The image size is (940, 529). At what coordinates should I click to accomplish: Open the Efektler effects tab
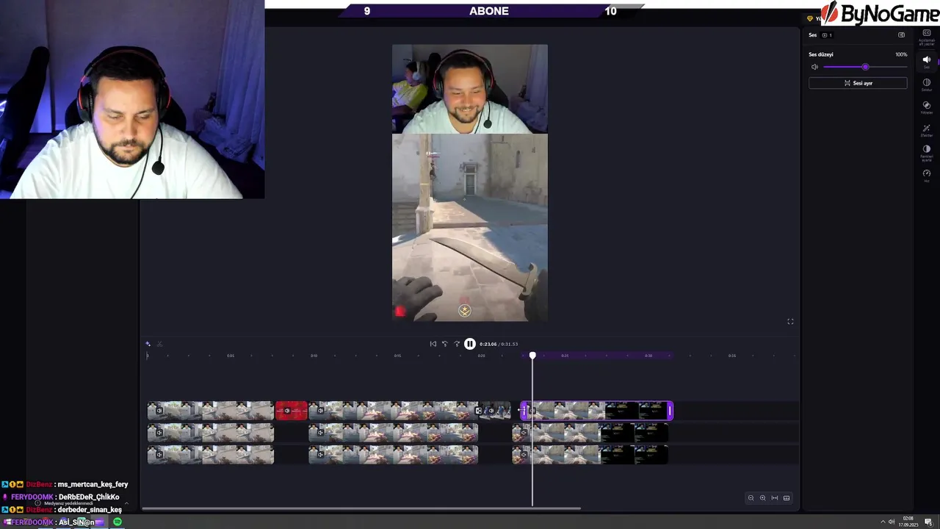pos(926,130)
